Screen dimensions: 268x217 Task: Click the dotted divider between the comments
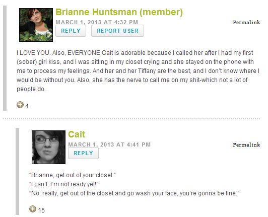pos(131,119)
